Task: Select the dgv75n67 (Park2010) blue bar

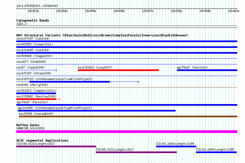Action: [x=207, y=70]
